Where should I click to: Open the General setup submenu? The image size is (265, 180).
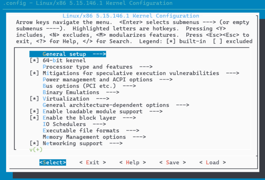68,54
